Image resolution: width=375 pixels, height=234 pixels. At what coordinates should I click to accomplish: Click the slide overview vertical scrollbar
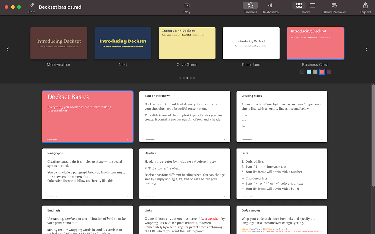pos(373,135)
